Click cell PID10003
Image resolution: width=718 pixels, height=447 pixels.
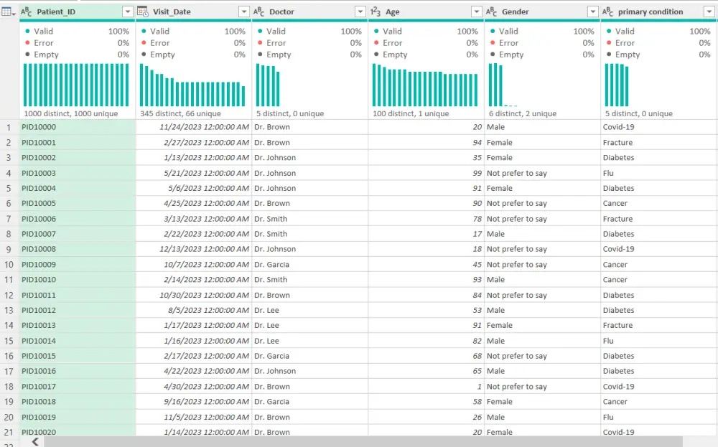[x=78, y=173]
